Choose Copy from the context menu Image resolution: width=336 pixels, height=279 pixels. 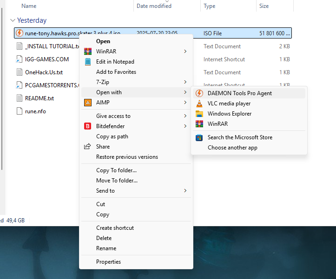pyautogui.click(x=136, y=214)
